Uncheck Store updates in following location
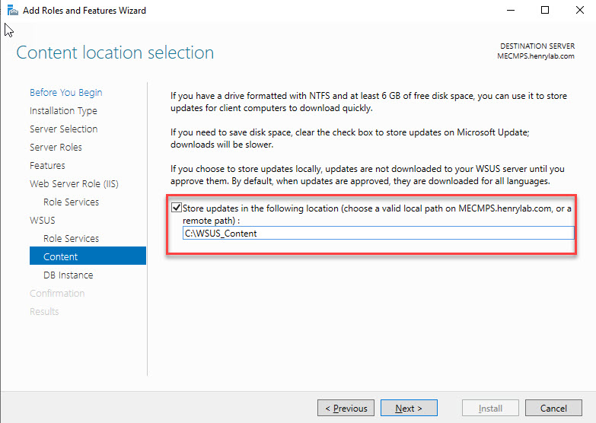596x423 pixels. point(177,208)
